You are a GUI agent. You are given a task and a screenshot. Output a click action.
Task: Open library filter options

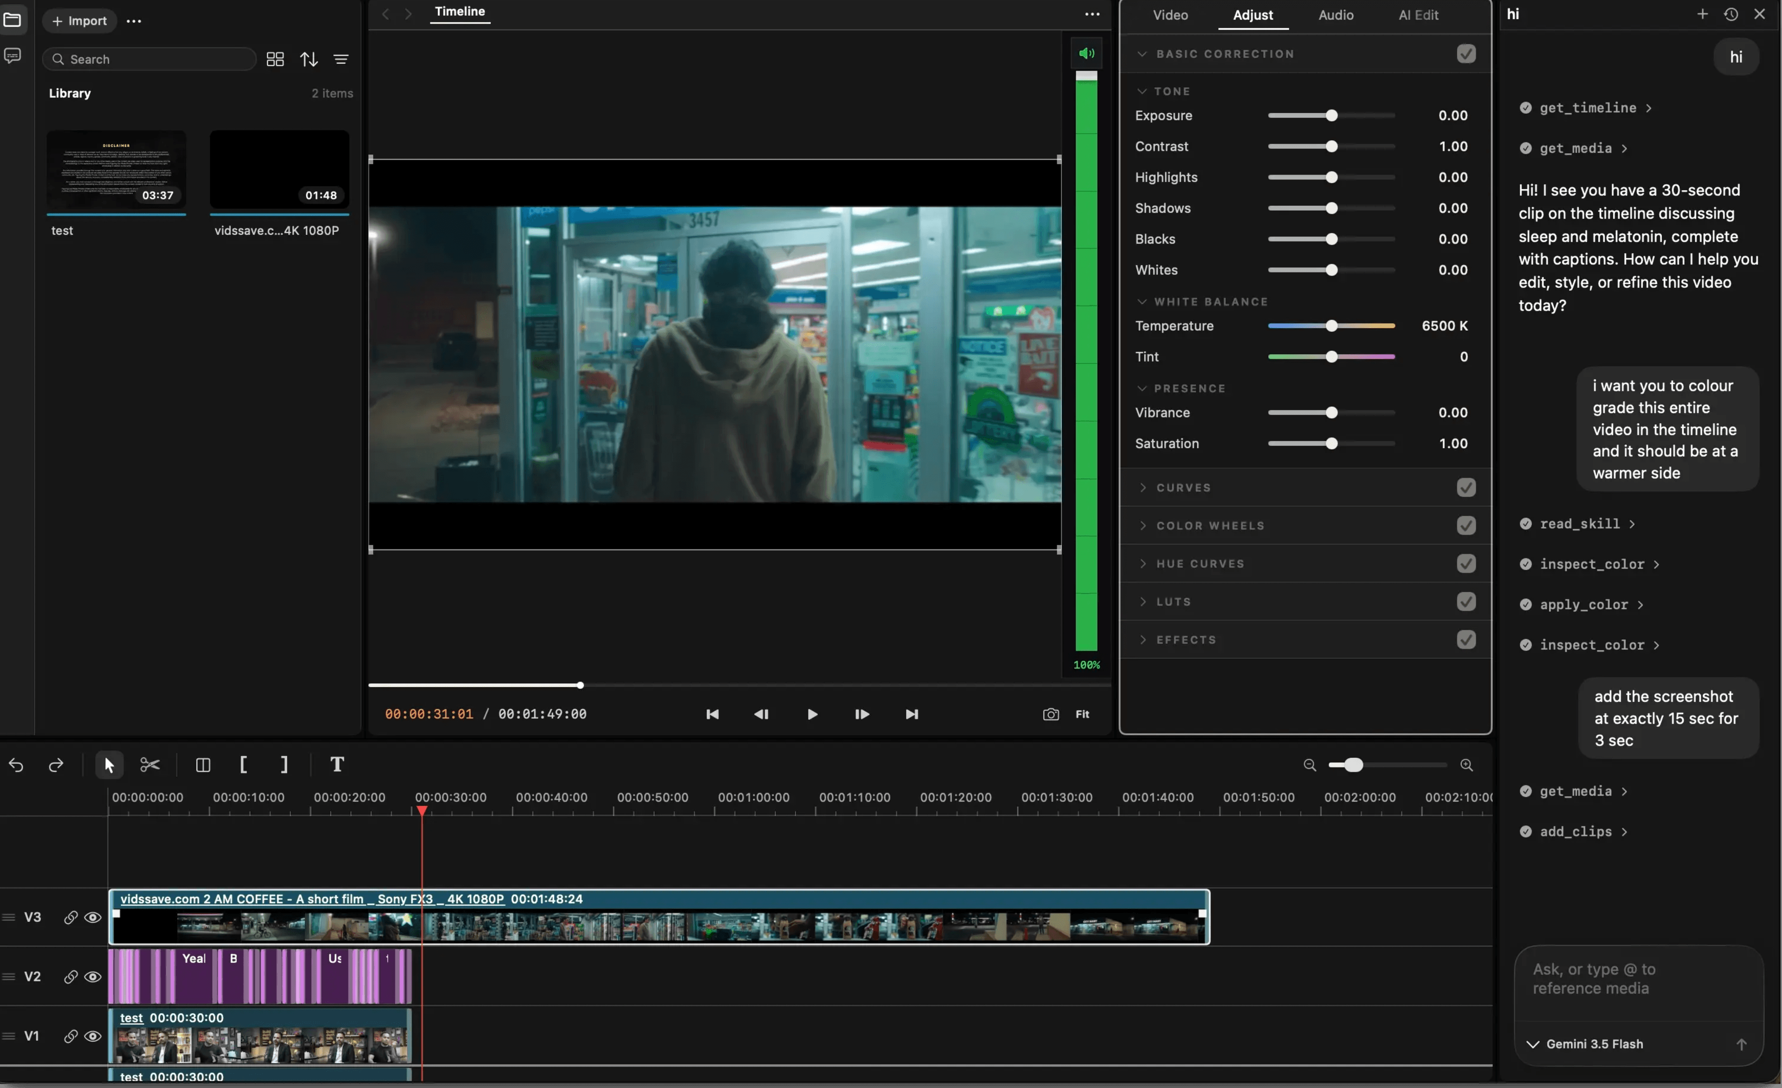pyautogui.click(x=342, y=59)
